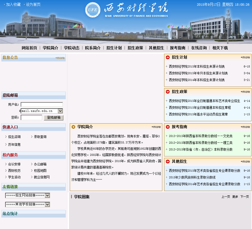Viewport: 252px width, 229px height.
Task: Click 加入收藏 link at top
Action: [13, 4]
